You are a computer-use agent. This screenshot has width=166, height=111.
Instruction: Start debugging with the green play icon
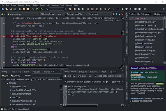(101, 9)
